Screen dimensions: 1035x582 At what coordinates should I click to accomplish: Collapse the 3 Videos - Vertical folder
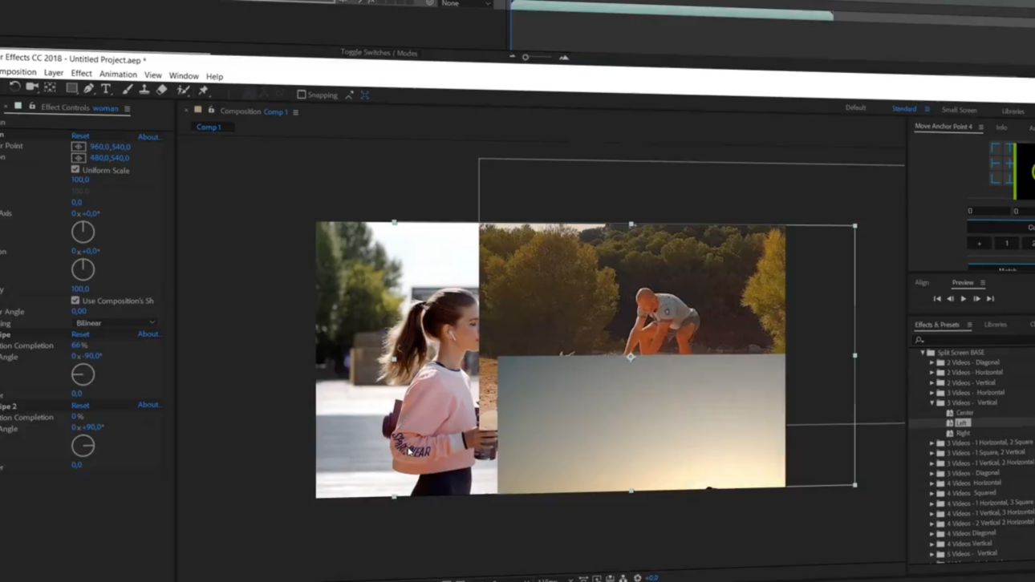[x=931, y=402]
